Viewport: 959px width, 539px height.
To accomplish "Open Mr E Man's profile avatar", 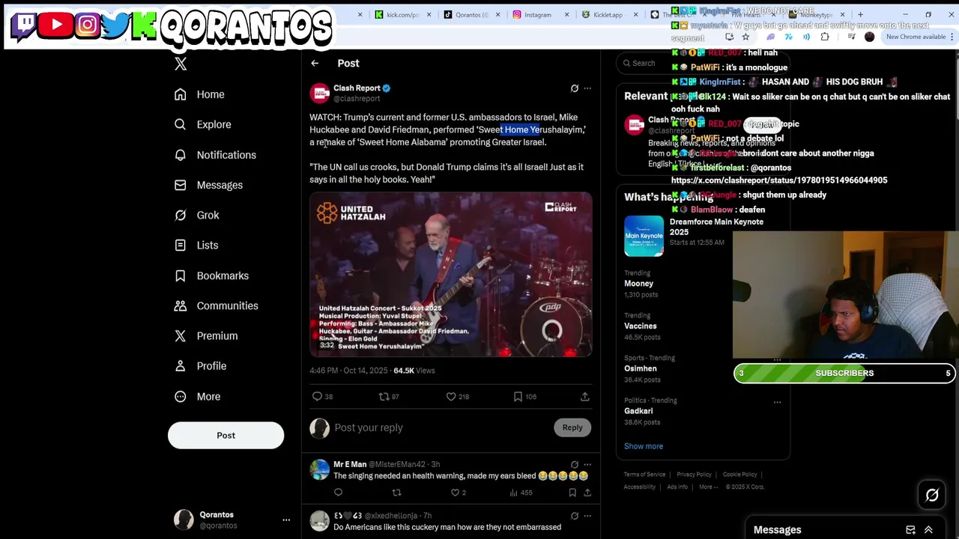I will coord(320,469).
